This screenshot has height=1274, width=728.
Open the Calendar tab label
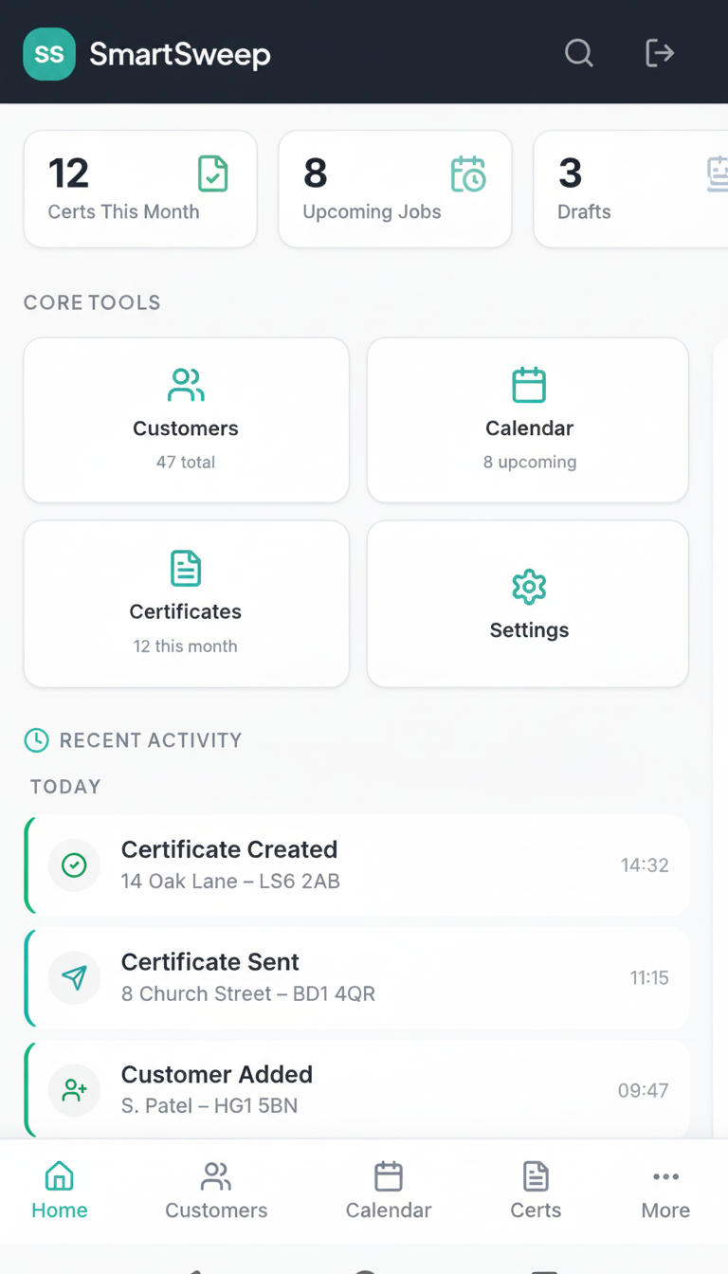389,1210
